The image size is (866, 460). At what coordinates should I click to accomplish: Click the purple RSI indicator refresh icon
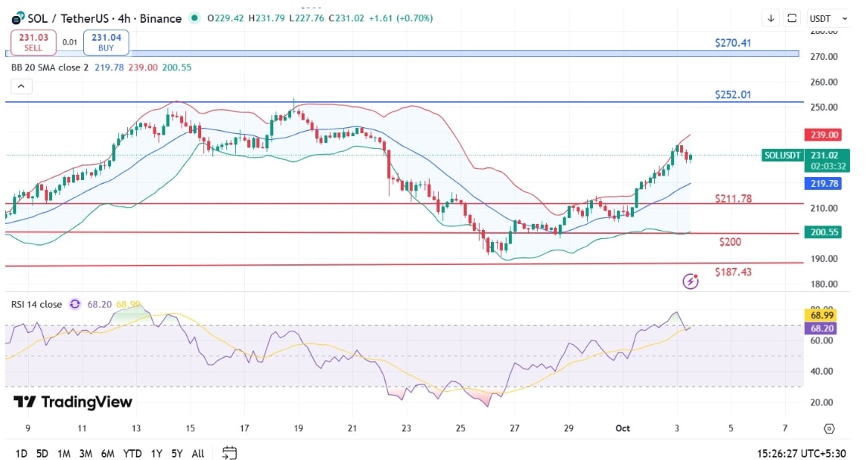tap(75, 304)
